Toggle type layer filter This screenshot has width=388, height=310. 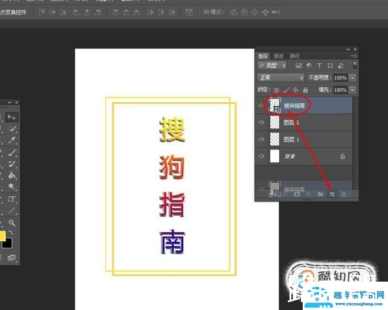point(320,65)
